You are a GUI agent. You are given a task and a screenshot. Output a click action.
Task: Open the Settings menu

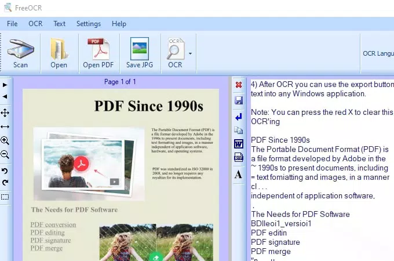pos(89,24)
